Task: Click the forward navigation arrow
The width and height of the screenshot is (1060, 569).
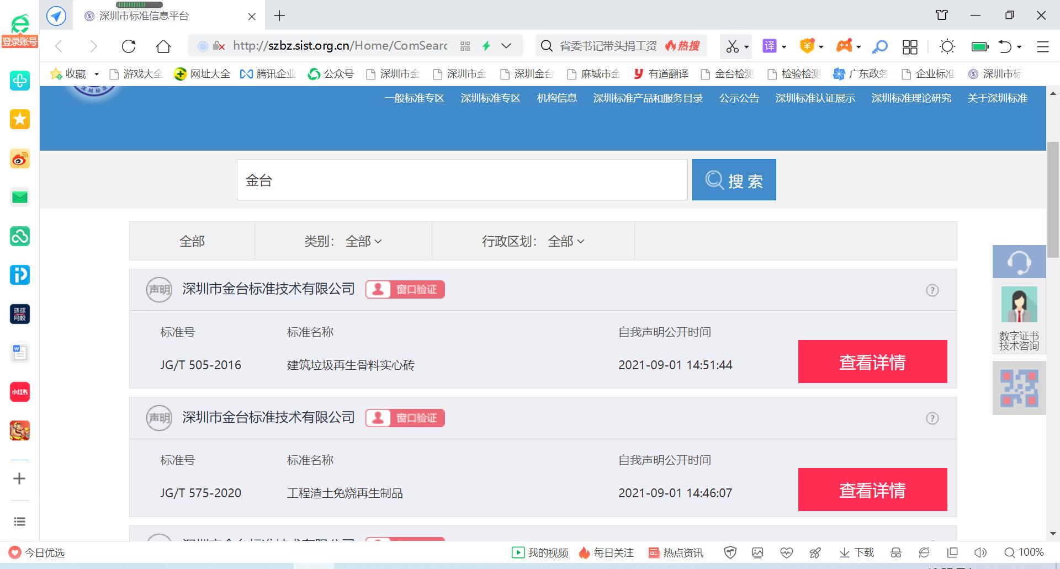Action: pyautogui.click(x=93, y=46)
